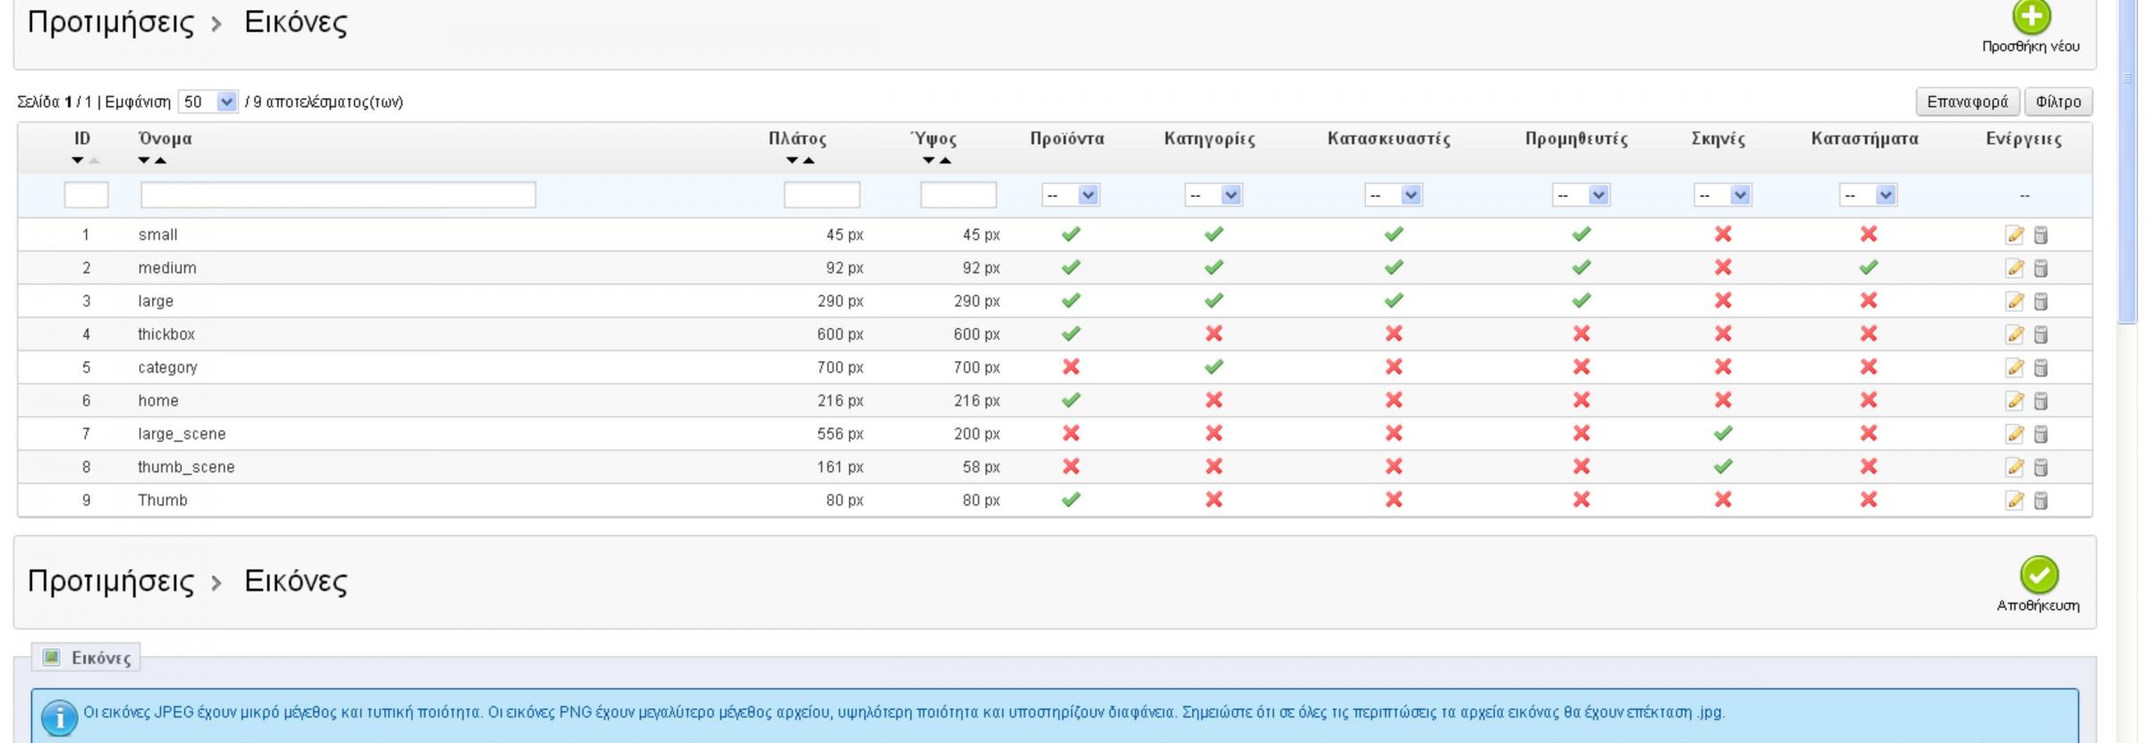Sort Πλάτος column descending

792,161
